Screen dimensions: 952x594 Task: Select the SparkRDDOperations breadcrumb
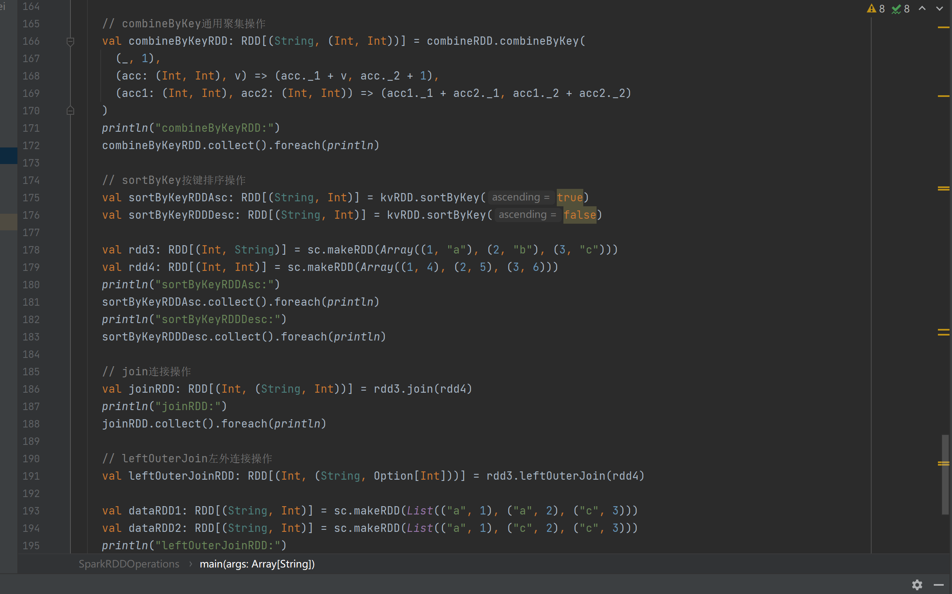tap(129, 564)
